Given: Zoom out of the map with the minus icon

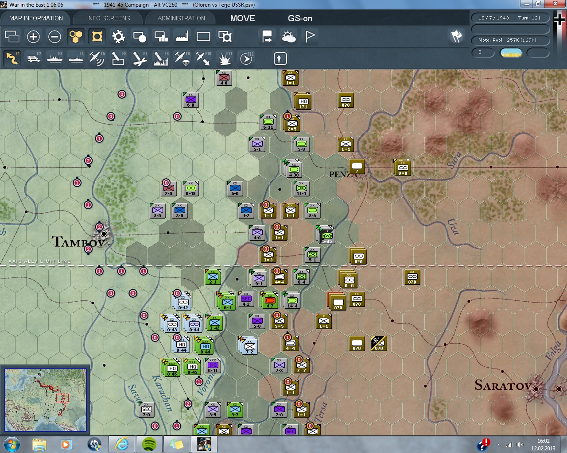Looking at the screenshot, I should pos(54,36).
